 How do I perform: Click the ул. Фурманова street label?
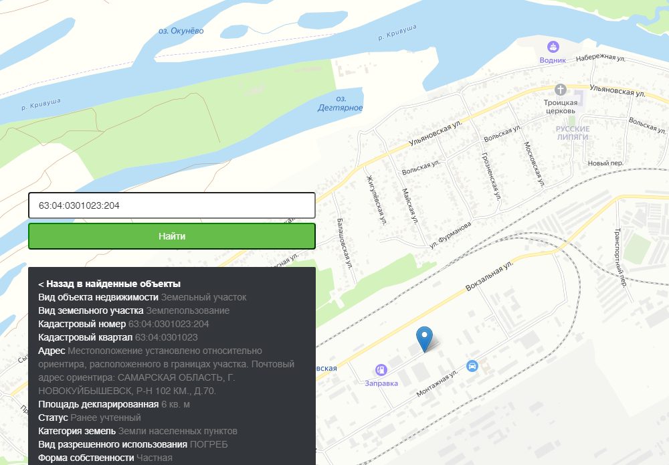pyautogui.click(x=450, y=235)
